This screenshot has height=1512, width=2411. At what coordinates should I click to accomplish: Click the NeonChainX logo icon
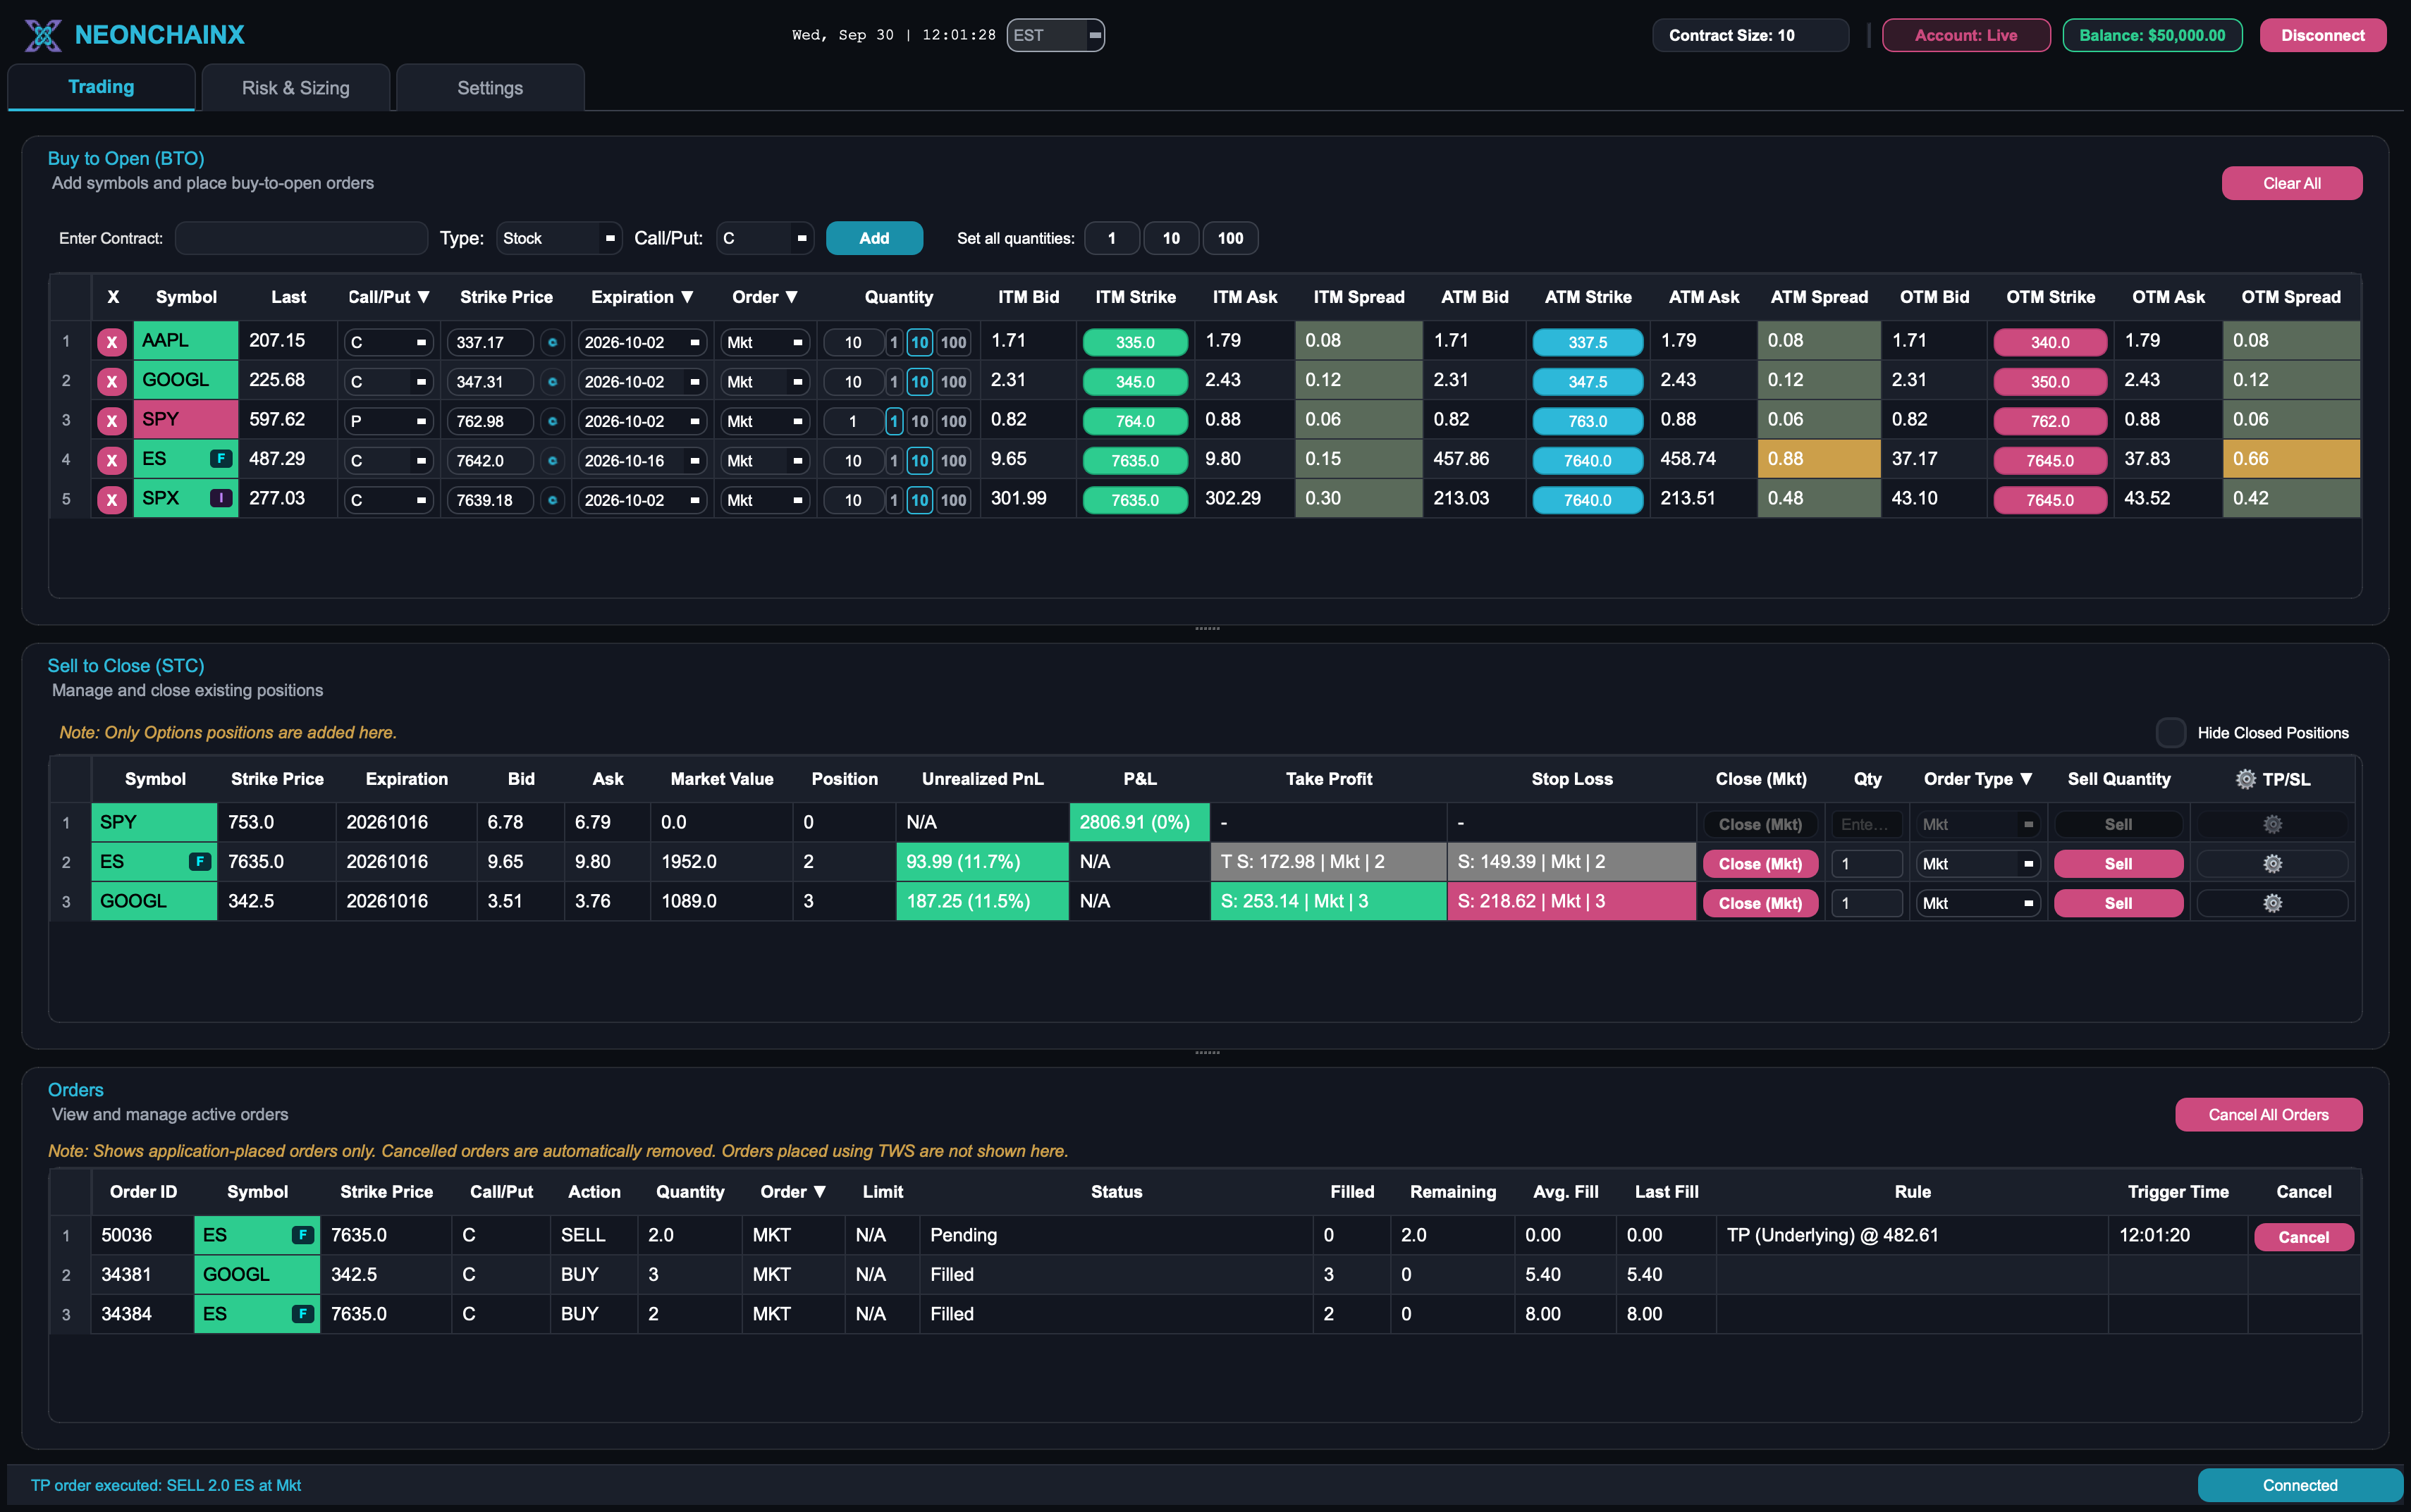(43, 35)
